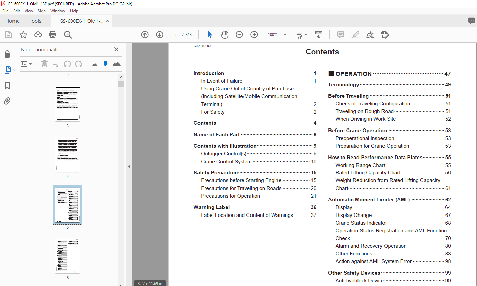Open the File menu

(x=5, y=11)
